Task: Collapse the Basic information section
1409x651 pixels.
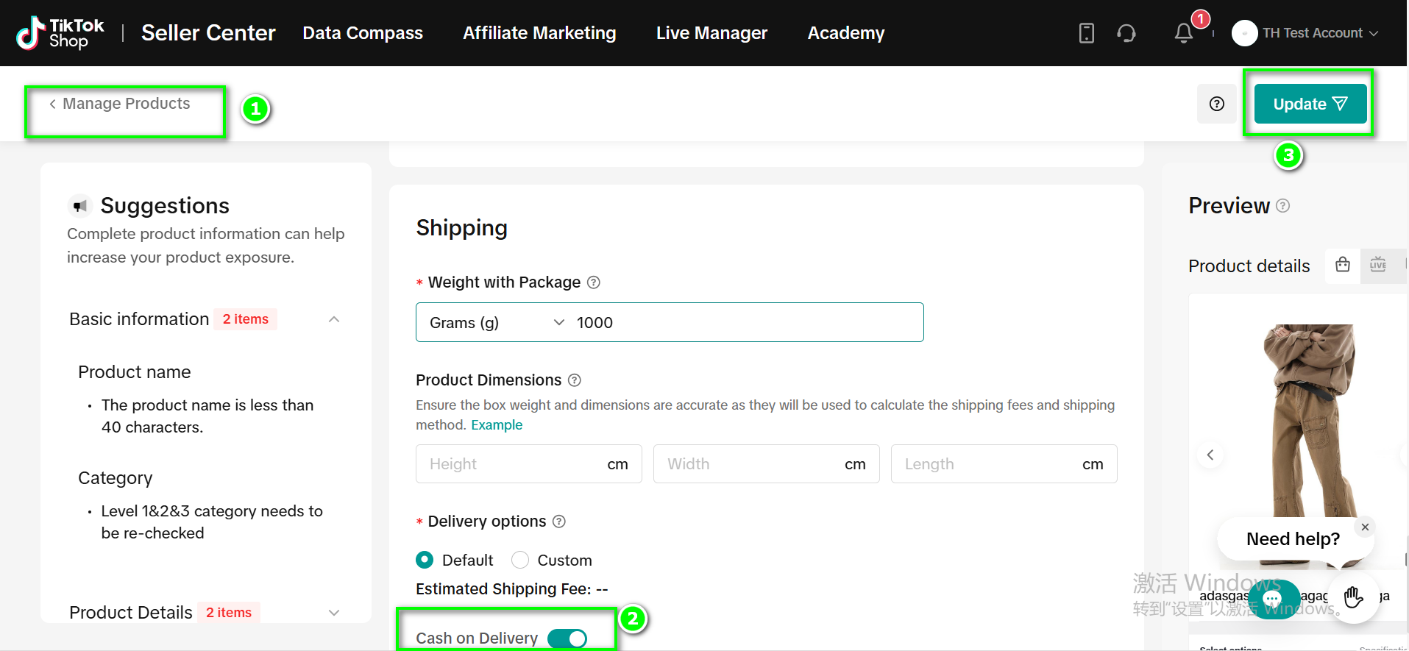Action: [334, 319]
